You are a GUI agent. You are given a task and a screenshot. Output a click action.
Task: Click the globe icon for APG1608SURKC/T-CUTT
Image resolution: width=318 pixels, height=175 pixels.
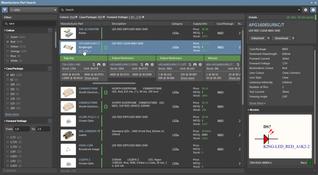click(x=200, y=65)
